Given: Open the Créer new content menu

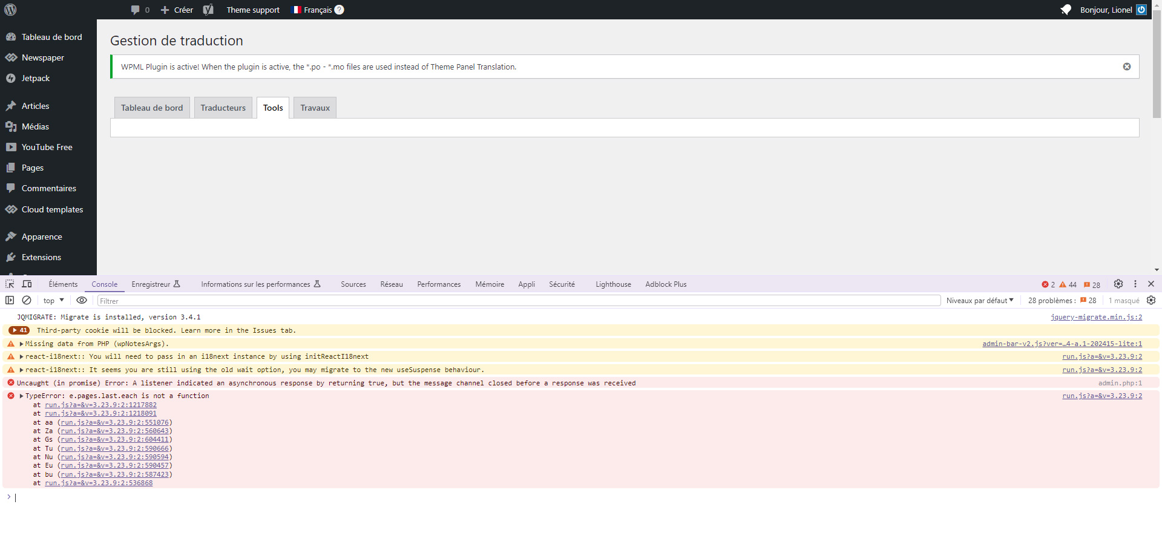Looking at the screenshot, I should coord(177,10).
